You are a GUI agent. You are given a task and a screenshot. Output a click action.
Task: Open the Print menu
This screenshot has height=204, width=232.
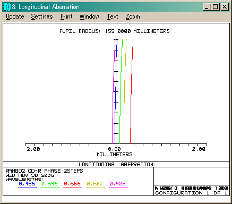click(66, 16)
